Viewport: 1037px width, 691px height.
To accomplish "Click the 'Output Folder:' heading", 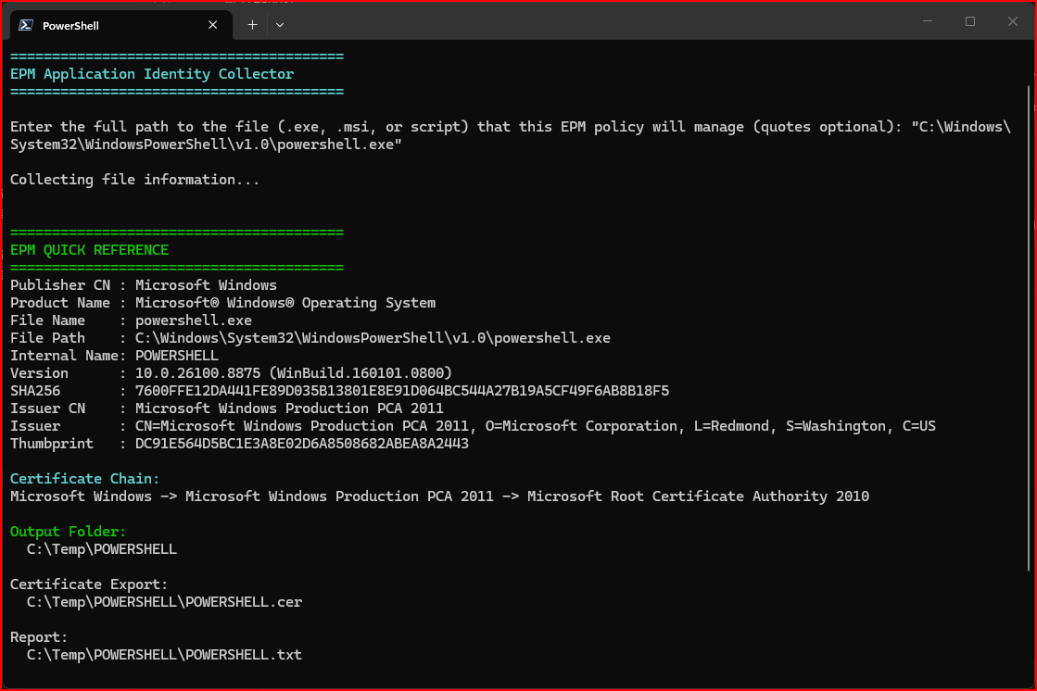I will pos(69,532).
